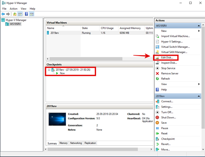This screenshot has height=157, width=205.
Task: Select the WS19SRV server tree node
Action: tap(15, 24)
